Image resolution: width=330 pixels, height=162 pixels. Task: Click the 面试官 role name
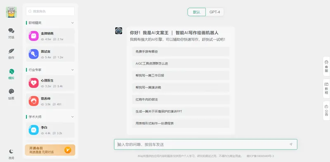tap(46, 52)
